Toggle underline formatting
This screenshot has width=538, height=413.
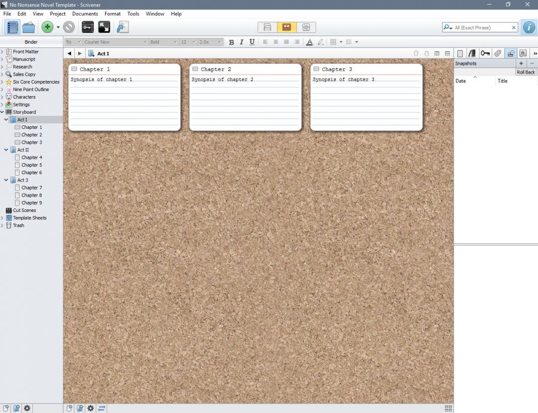point(252,42)
